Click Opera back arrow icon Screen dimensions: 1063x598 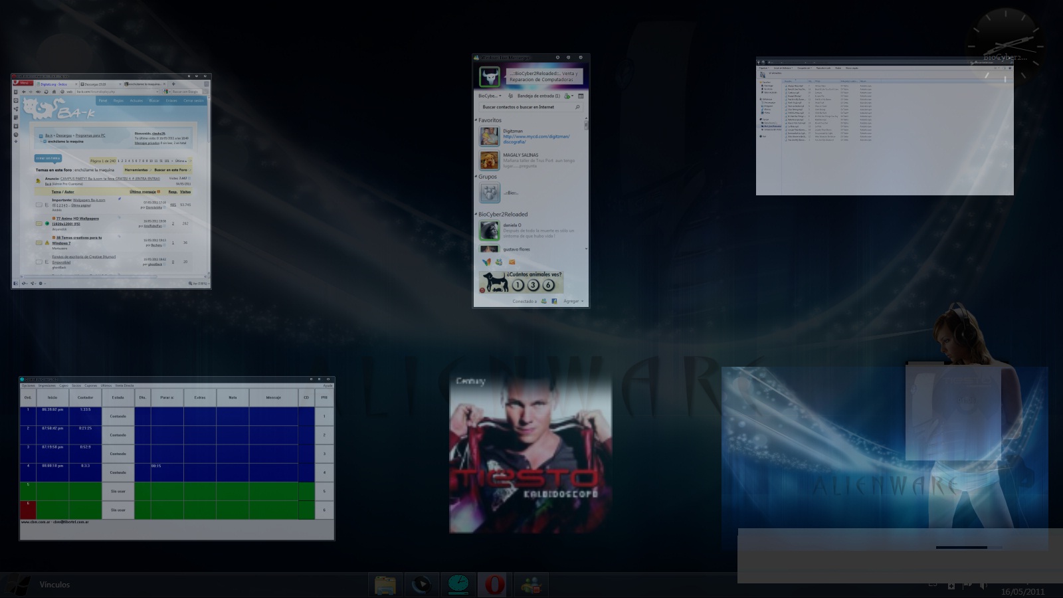(24, 92)
